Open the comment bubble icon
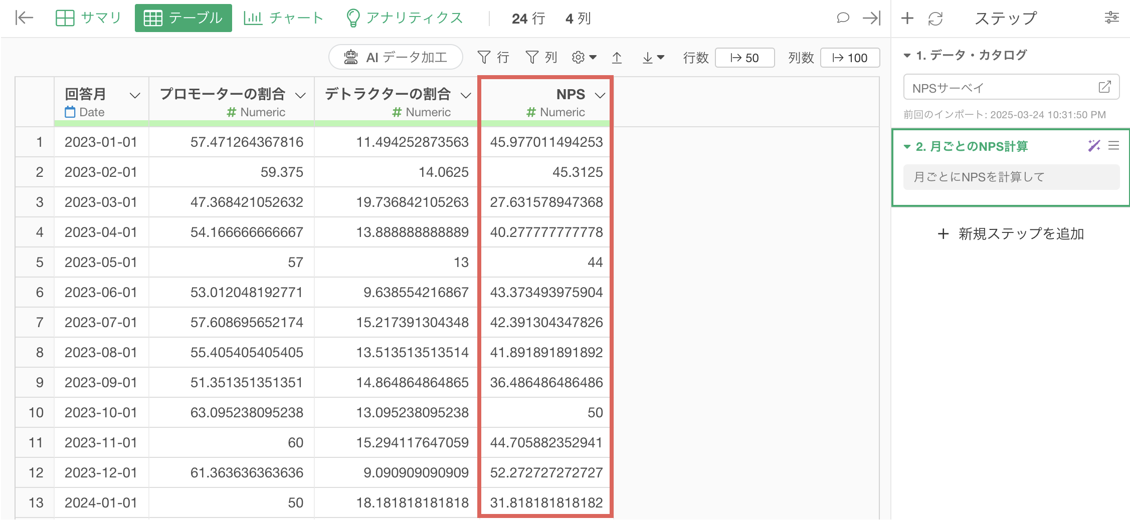The width and height of the screenshot is (1130, 520). [843, 18]
